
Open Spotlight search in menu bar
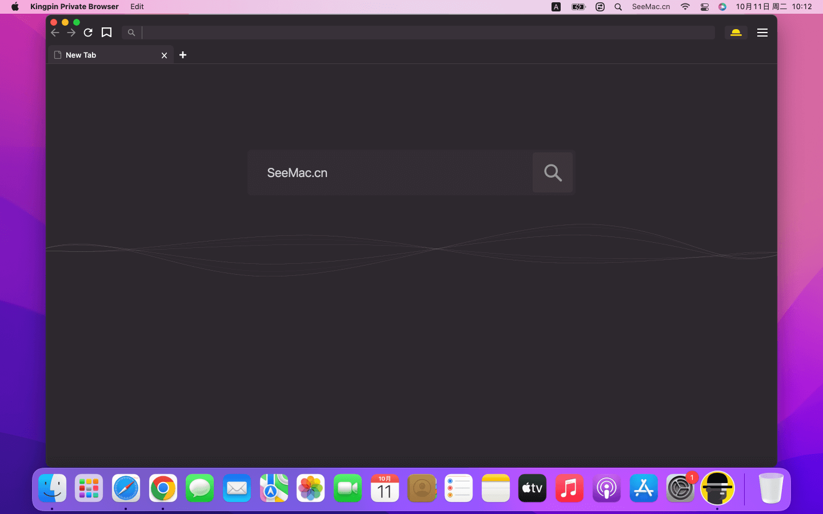tap(618, 7)
